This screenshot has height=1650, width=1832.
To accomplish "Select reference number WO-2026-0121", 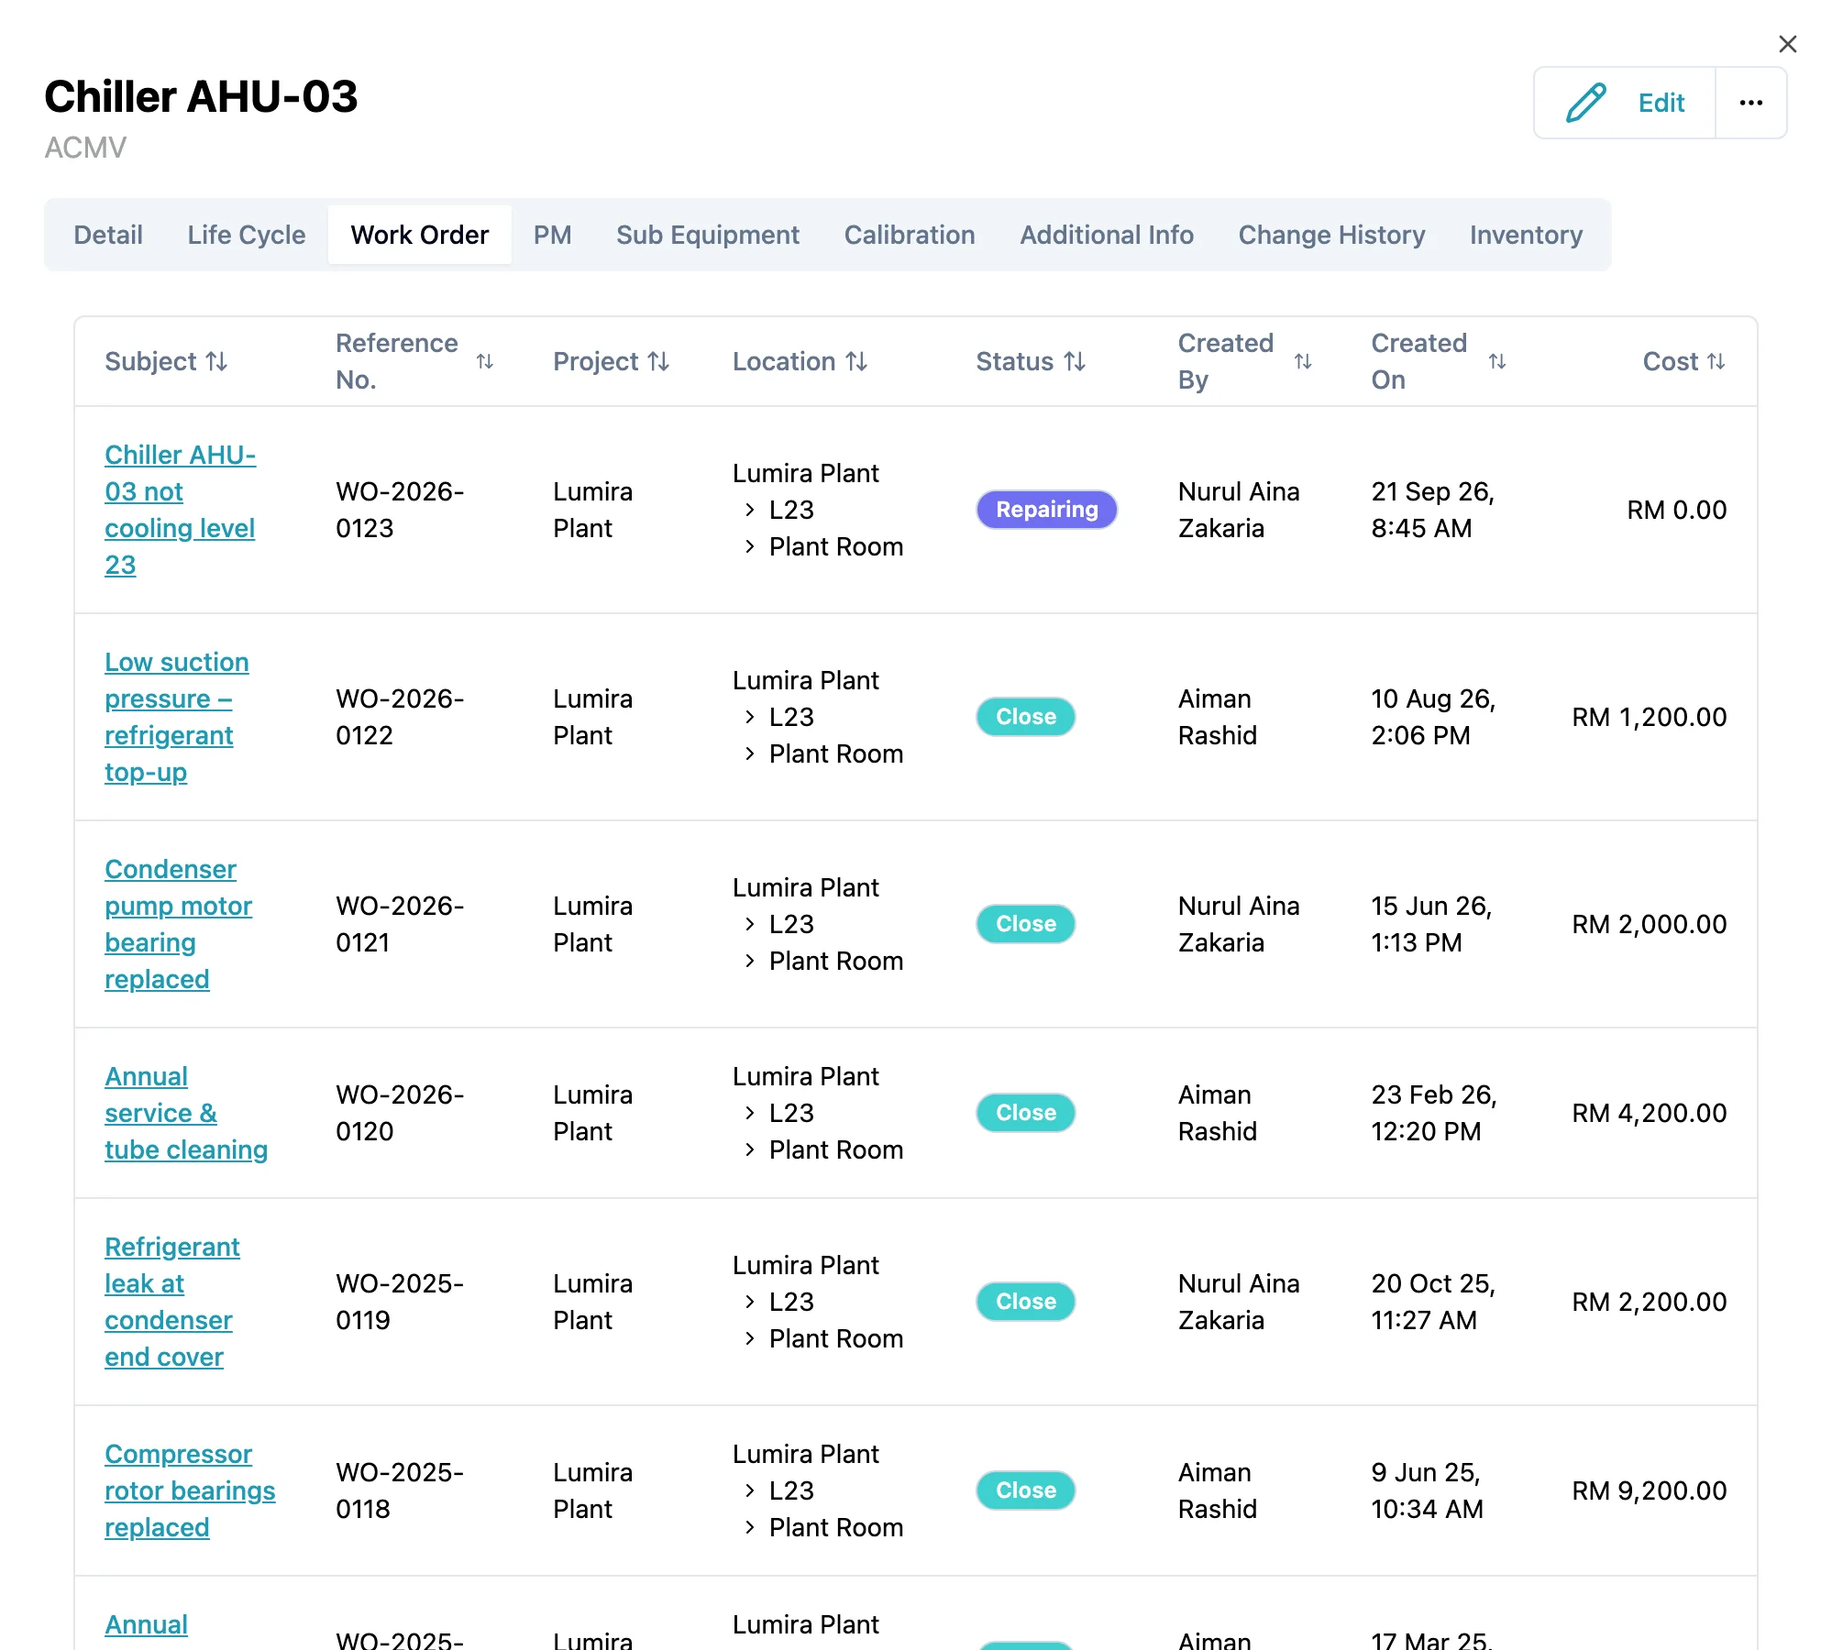I will click(x=400, y=924).
